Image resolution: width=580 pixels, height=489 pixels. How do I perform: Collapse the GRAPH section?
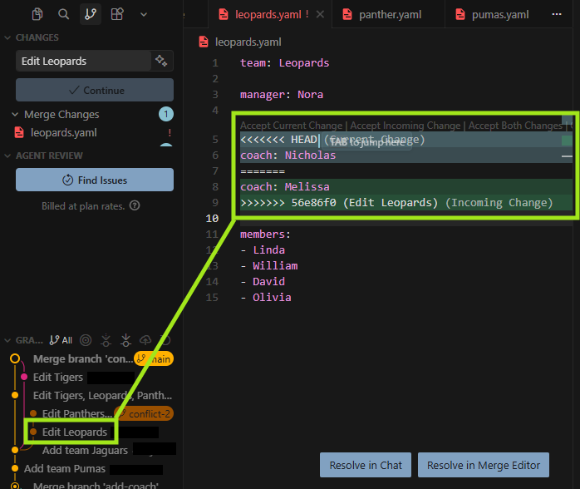point(7,341)
